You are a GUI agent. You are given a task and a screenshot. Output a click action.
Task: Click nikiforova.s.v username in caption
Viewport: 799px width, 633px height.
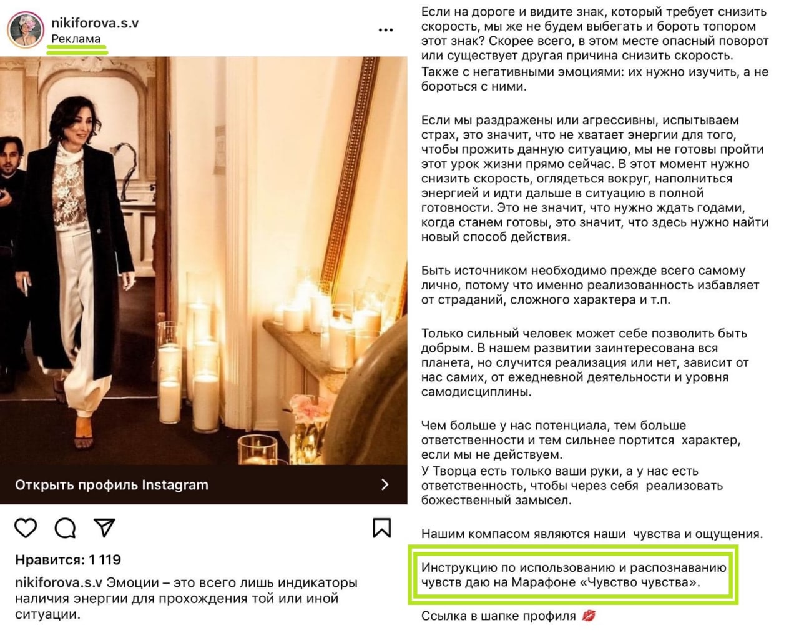58,582
